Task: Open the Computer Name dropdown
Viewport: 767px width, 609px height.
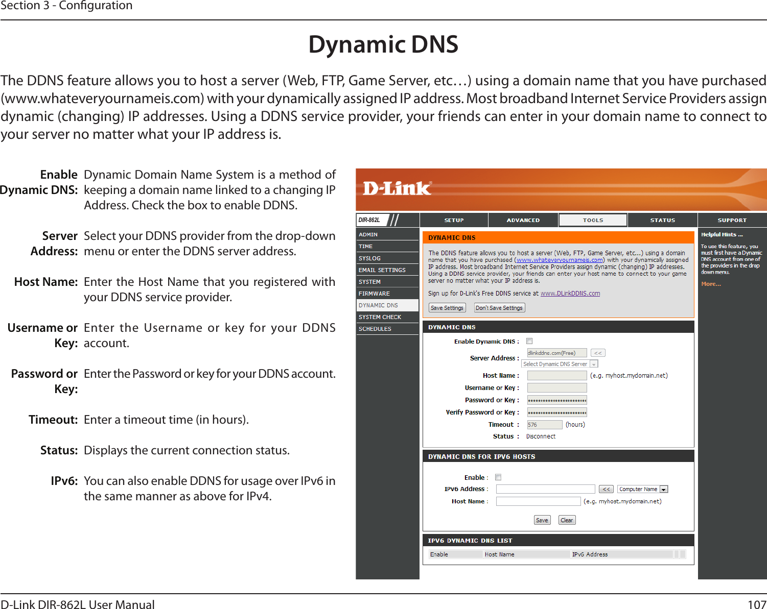Action: click(x=643, y=489)
